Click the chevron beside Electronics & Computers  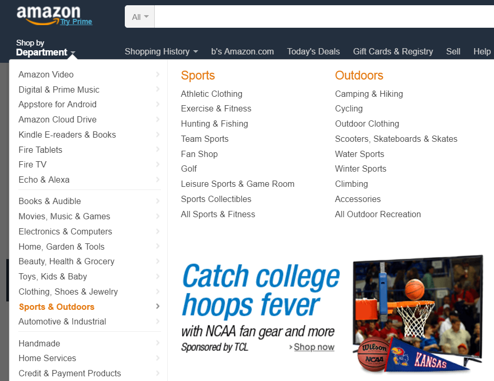tap(158, 231)
